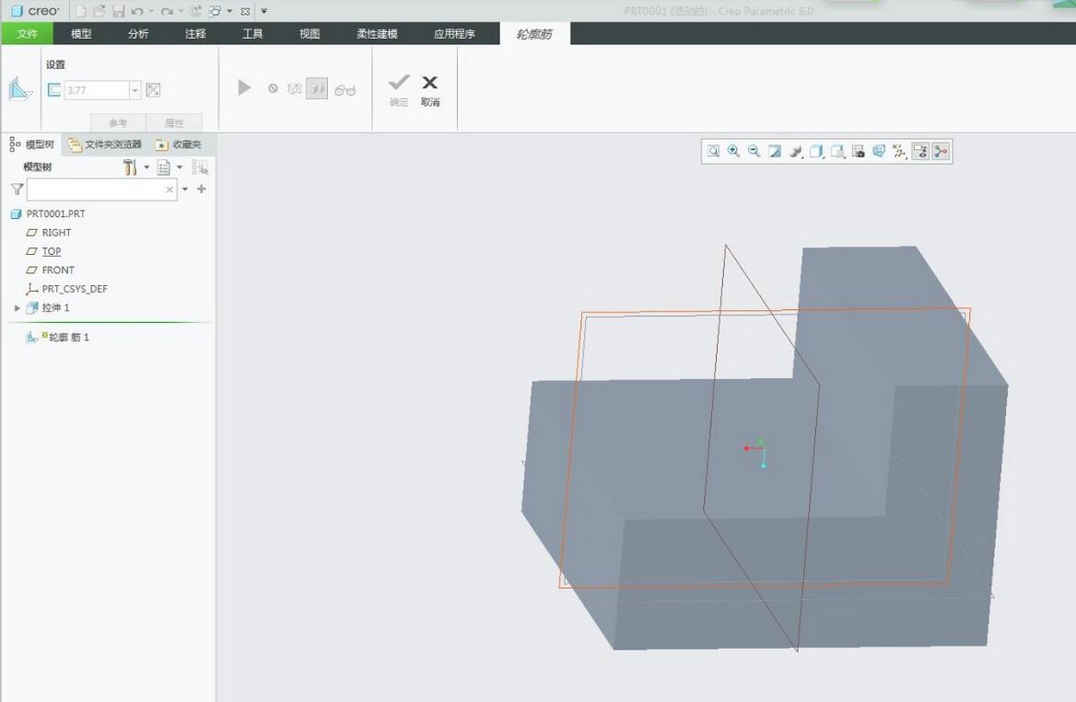The width and height of the screenshot is (1076, 702).
Task: Open the search options dropdown arrow
Action: [x=185, y=190]
